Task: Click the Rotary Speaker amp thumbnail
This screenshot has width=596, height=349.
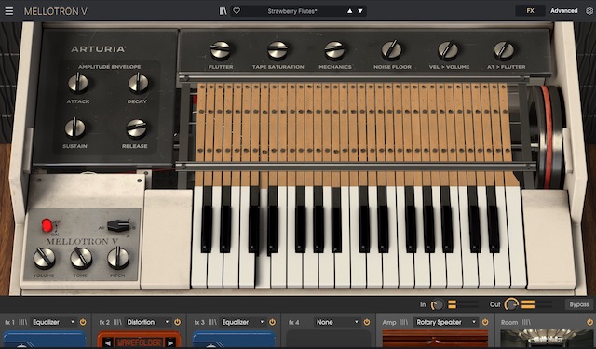Action: coord(435,339)
